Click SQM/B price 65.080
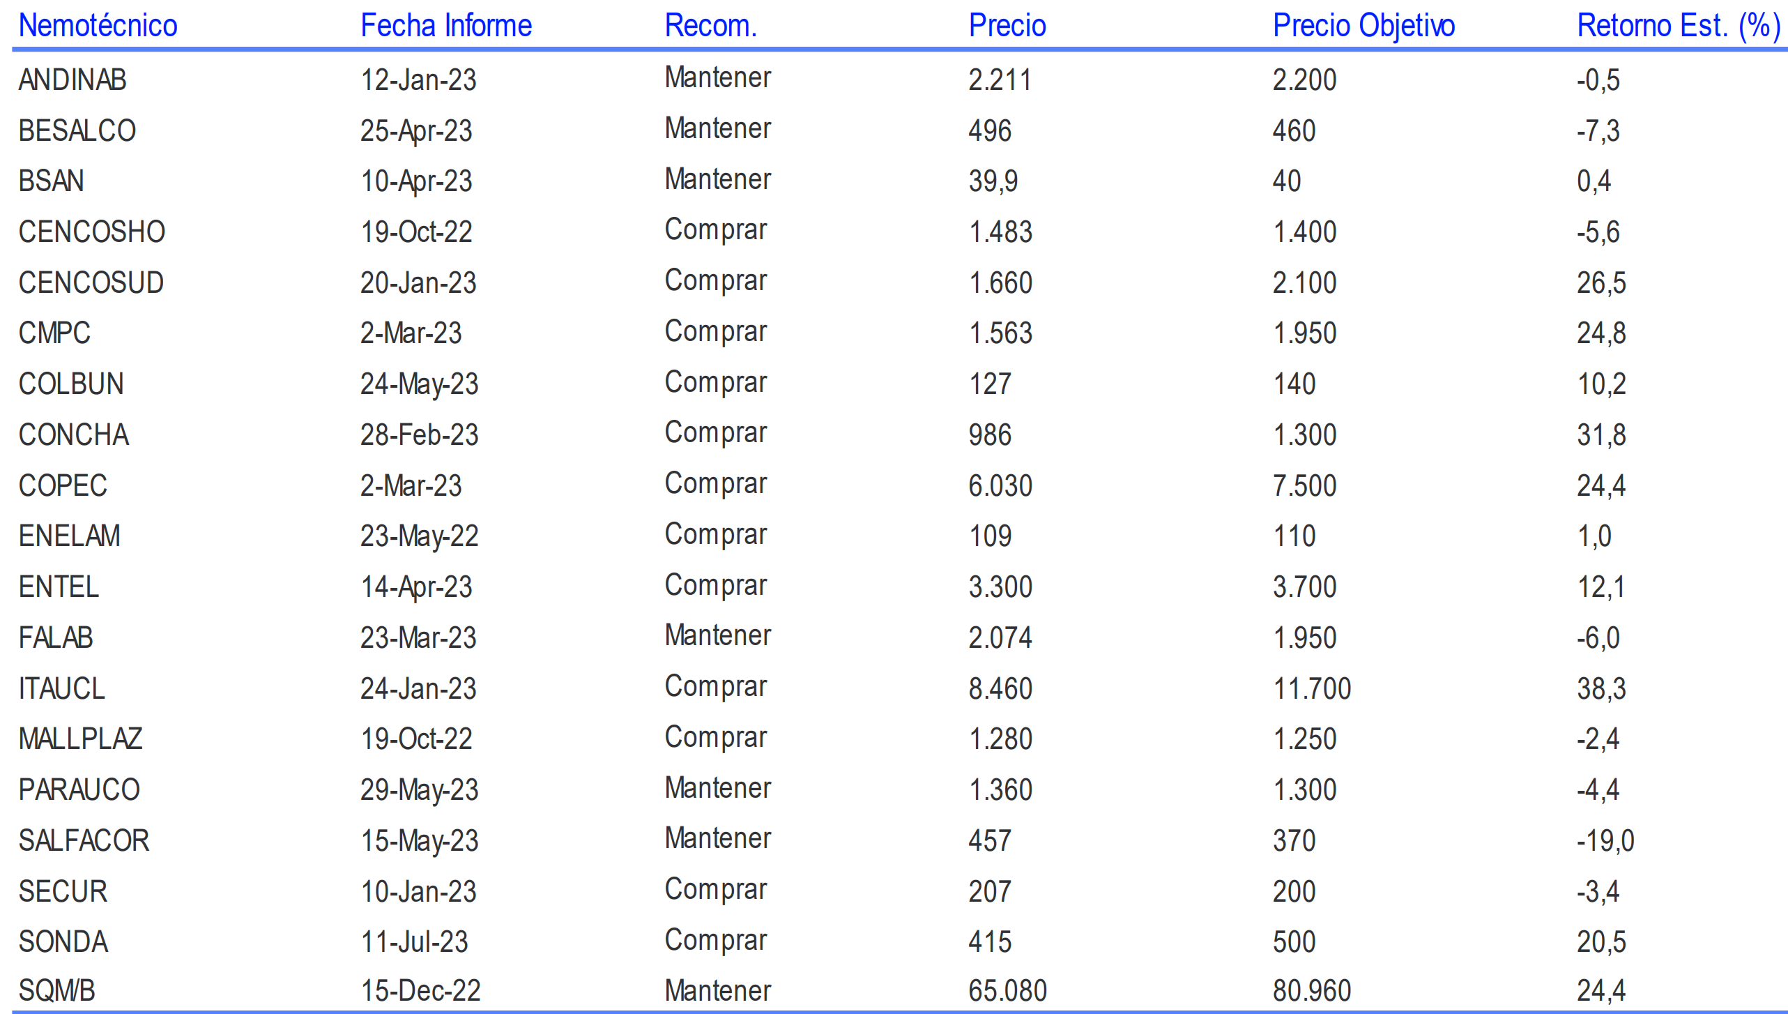Image resolution: width=1788 pixels, height=1014 pixels. [x=1007, y=990]
